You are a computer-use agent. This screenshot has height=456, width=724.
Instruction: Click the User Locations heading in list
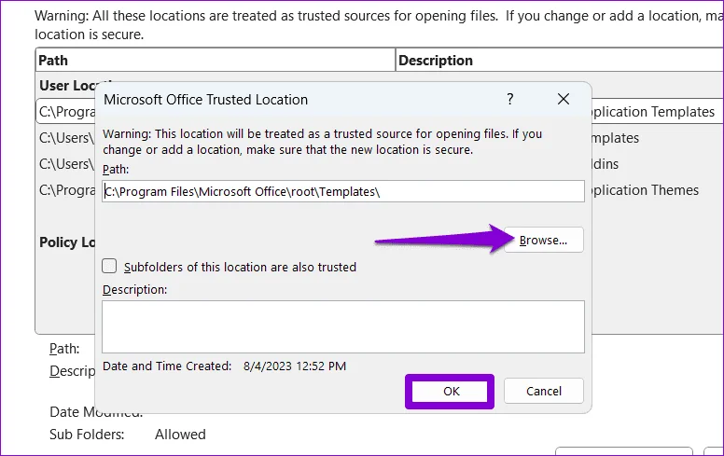(x=67, y=86)
